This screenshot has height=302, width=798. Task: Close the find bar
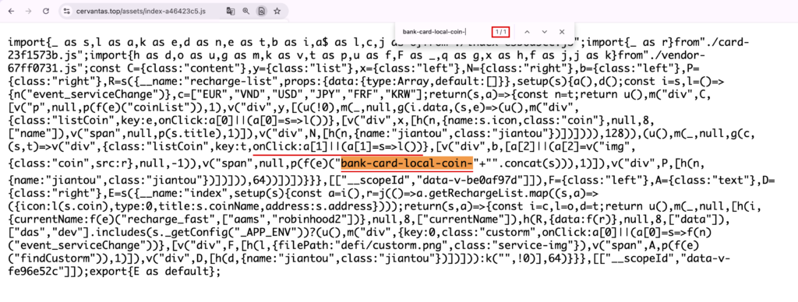click(562, 31)
